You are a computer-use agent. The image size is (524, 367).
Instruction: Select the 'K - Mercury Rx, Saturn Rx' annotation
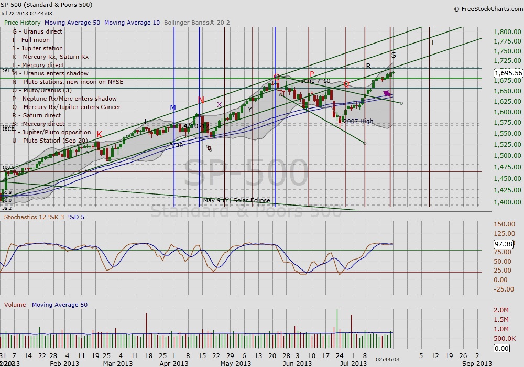(50, 57)
